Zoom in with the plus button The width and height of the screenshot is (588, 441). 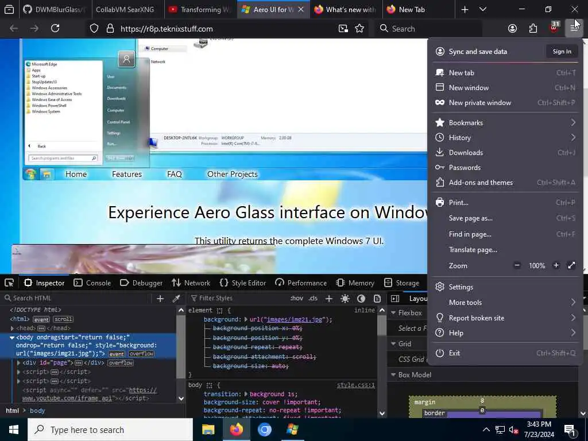pyautogui.click(x=556, y=265)
